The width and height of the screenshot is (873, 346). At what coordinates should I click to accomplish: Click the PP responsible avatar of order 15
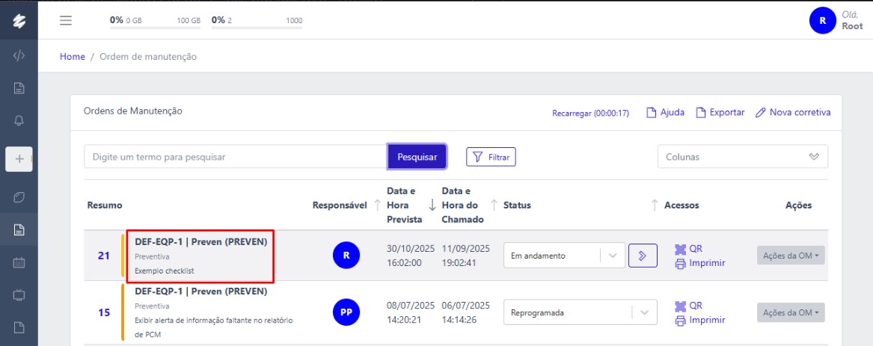click(346, 312)
